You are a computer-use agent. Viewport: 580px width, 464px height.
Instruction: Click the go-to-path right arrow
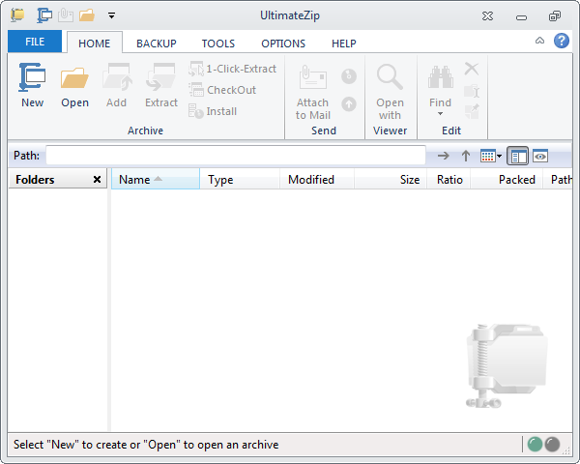443,156
